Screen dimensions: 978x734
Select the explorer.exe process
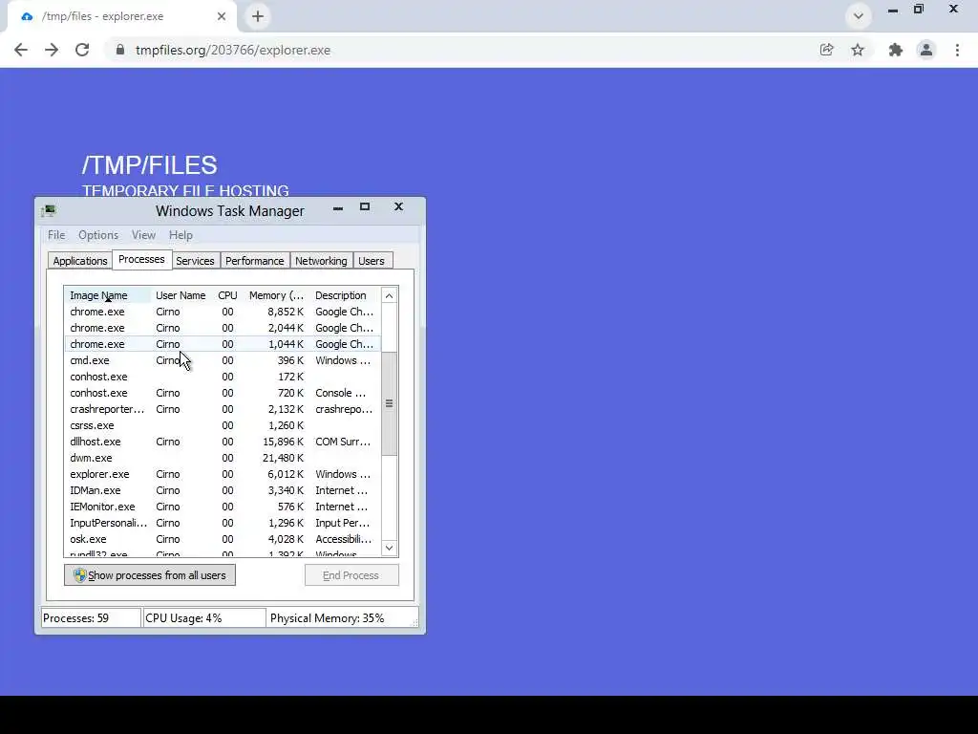pyautogui.click(x=222, y=474)
